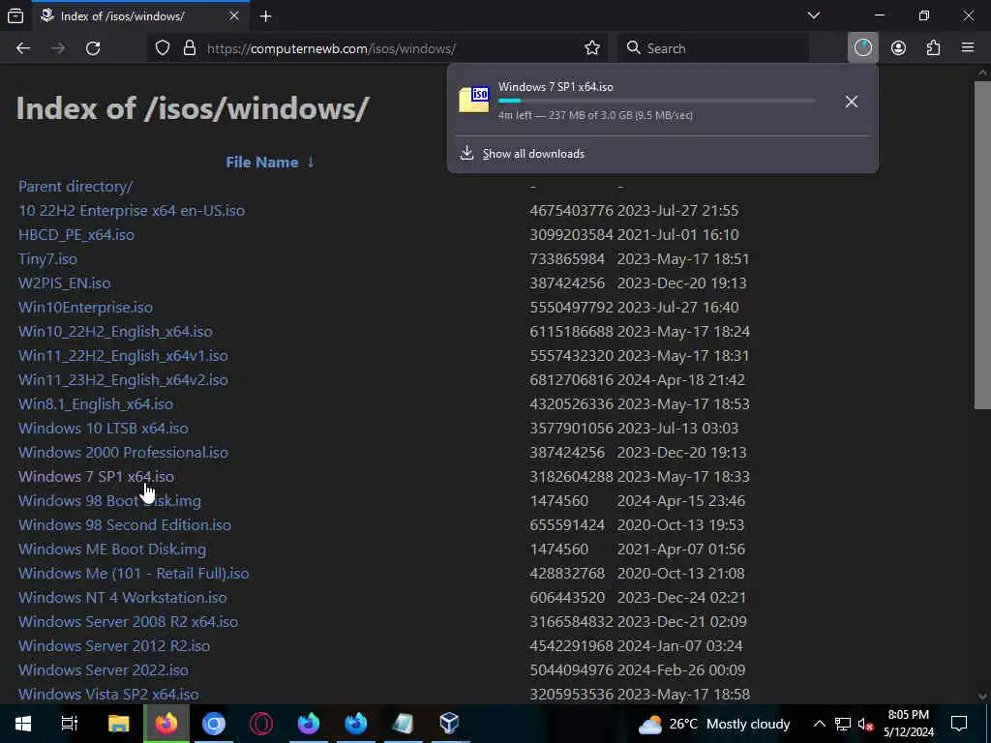Click the download progress bar

[x=657, y=101]
